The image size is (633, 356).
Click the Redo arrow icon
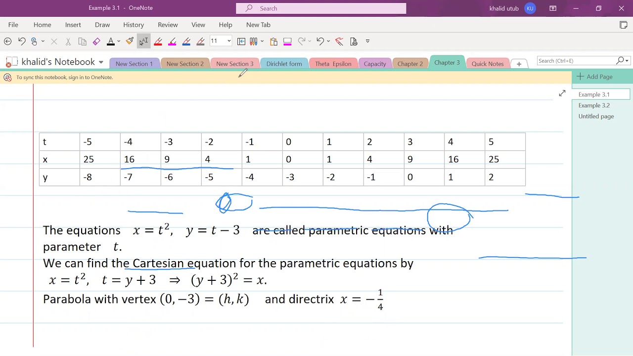(301, 42)
